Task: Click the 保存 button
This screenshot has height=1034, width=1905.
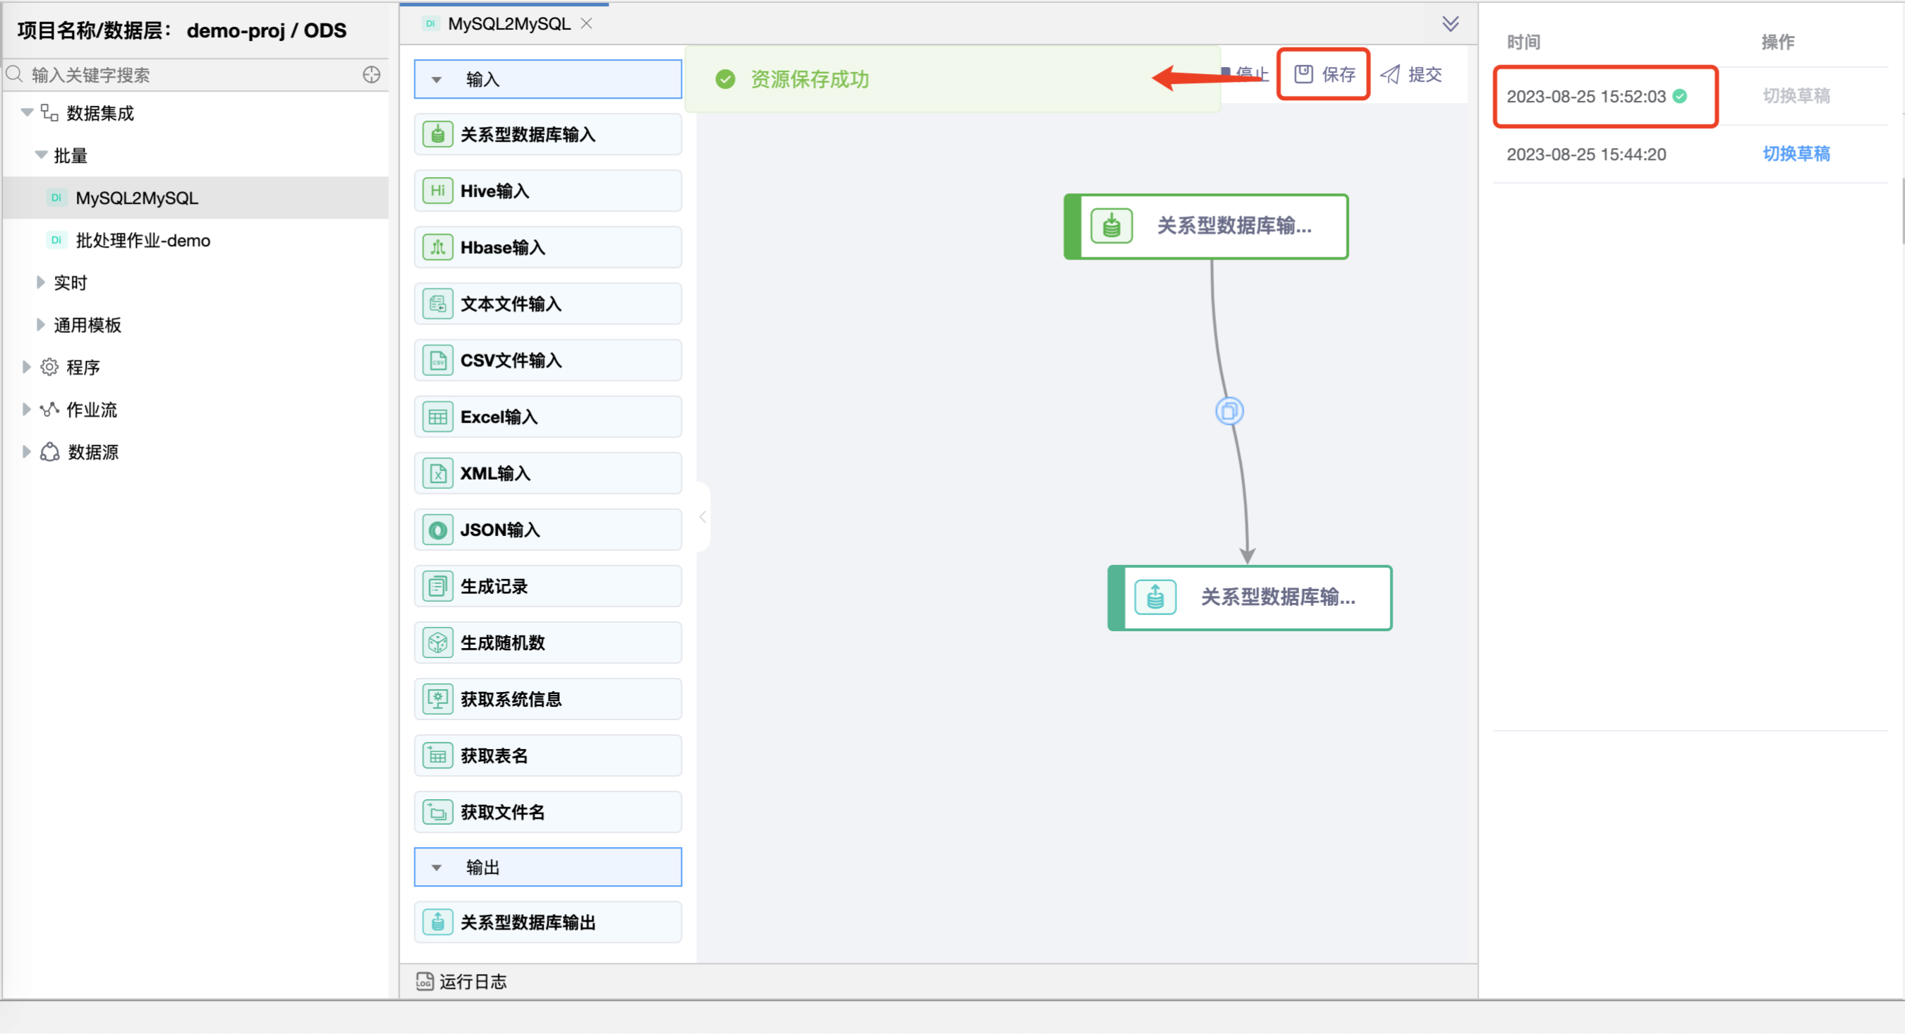Action: click(x=1325, y=74)
